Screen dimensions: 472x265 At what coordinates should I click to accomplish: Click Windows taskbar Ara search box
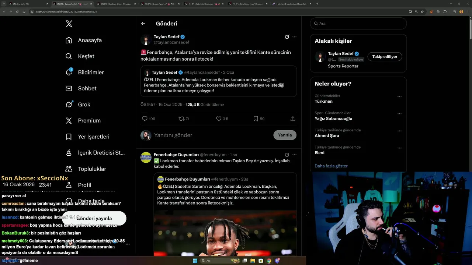tap(220, 261)
